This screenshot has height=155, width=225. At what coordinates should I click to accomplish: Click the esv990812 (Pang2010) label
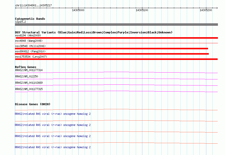(30, 51)
